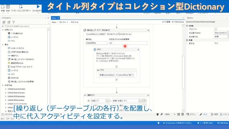Click the 社員コード variable field
This screenshot has width=229, height=129.
[x=98, y=101]
